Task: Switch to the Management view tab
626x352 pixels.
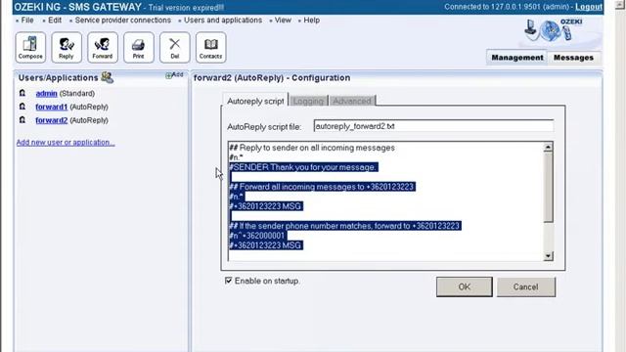Action: [x=517, y=58]
